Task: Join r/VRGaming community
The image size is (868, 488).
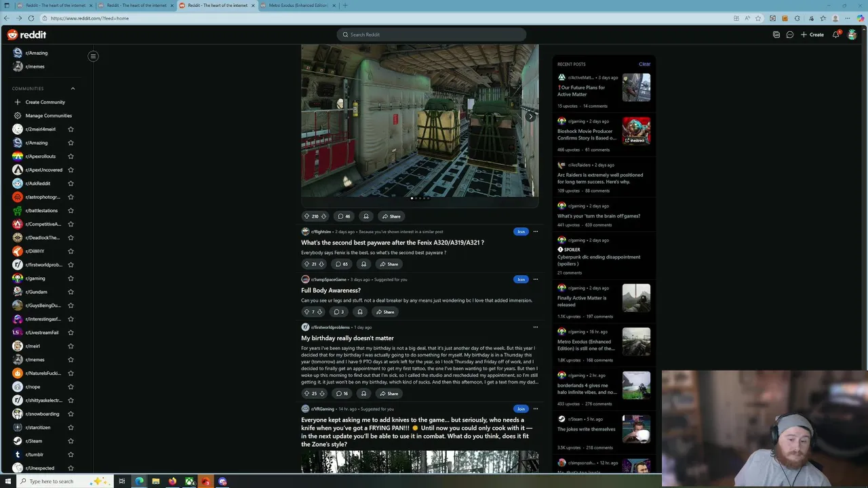Action: 521,409
